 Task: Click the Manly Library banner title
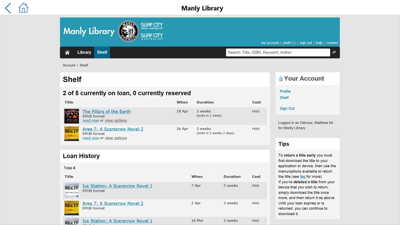coord(89,31)
